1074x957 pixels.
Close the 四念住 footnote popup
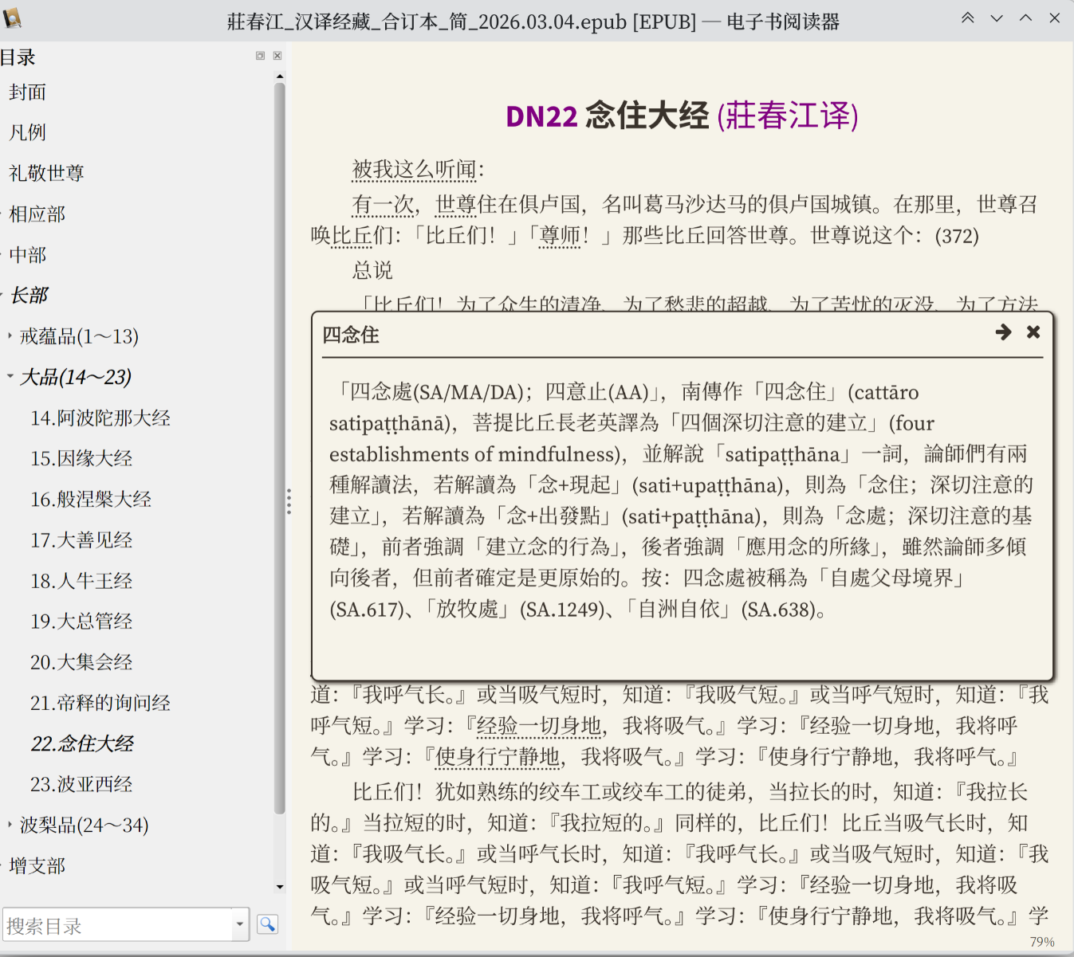pos(1033,332)
